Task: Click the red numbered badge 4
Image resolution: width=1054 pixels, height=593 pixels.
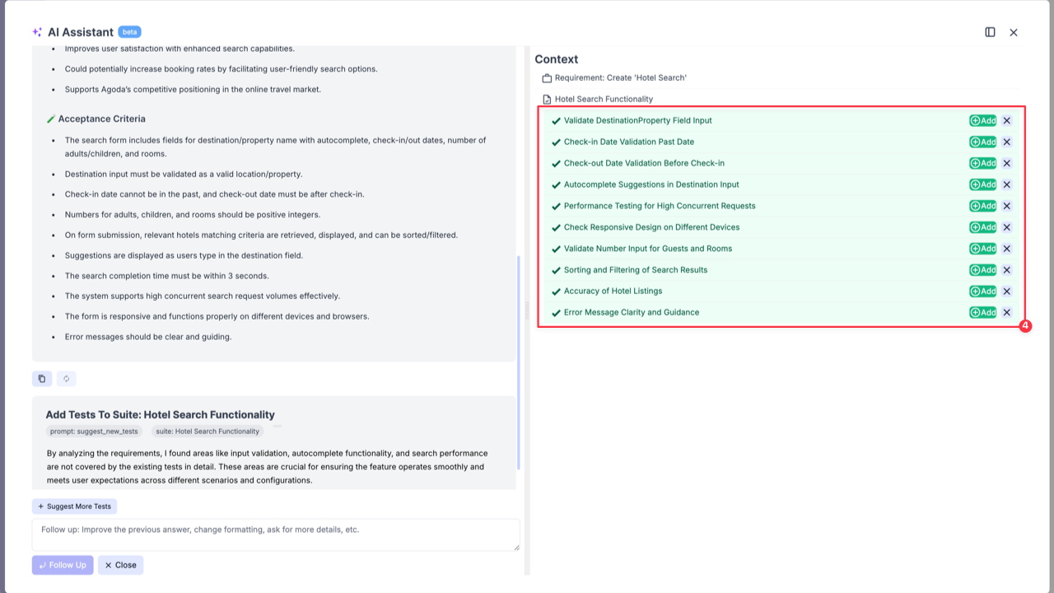Action: (1025, 325)
